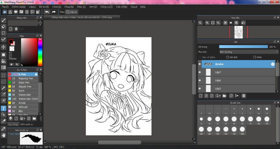The height and width of the screenshot is (149, 280).
Task: Select the Bucket fill tool
Action: pyautogui.click(x=4, y=61)
